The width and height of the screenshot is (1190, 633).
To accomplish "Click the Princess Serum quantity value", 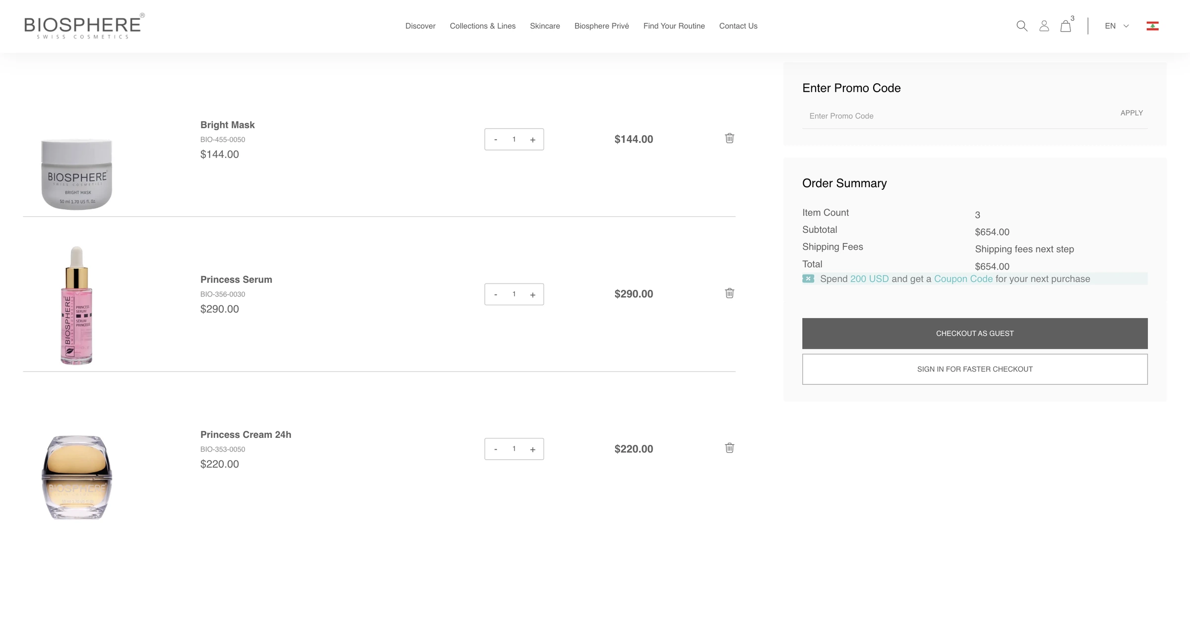I will coord(514,294).
